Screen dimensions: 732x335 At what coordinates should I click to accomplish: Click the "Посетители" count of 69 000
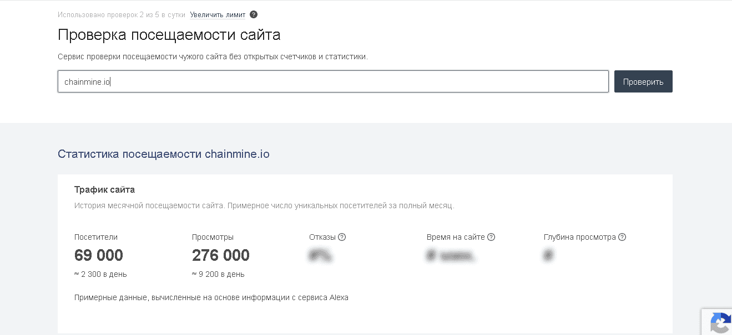pyautogui.click(x=99, y=255)
